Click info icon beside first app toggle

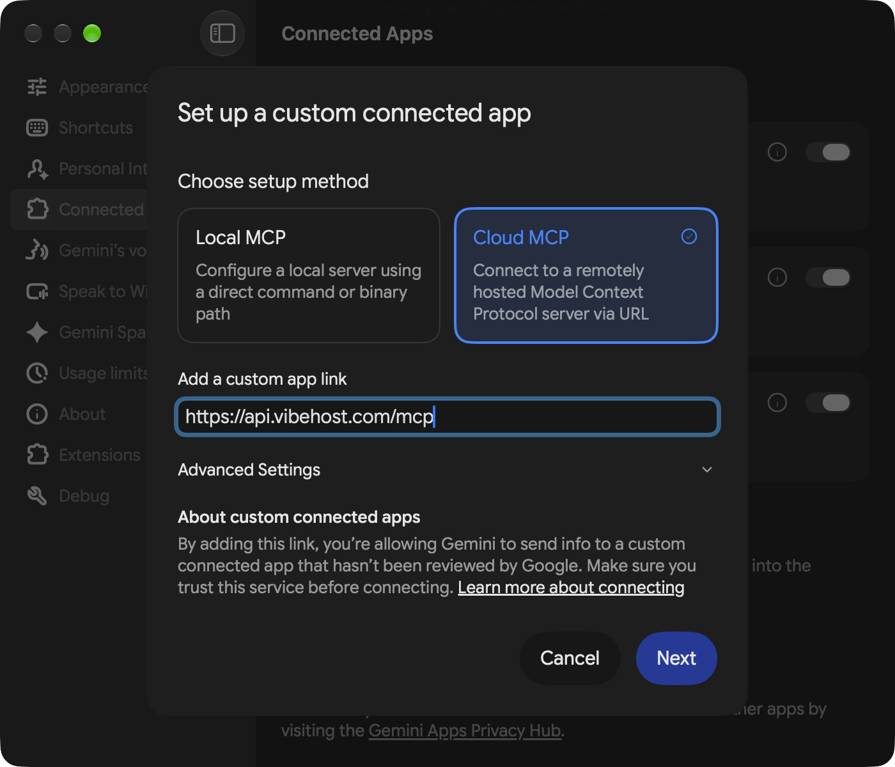click(777, 152)
